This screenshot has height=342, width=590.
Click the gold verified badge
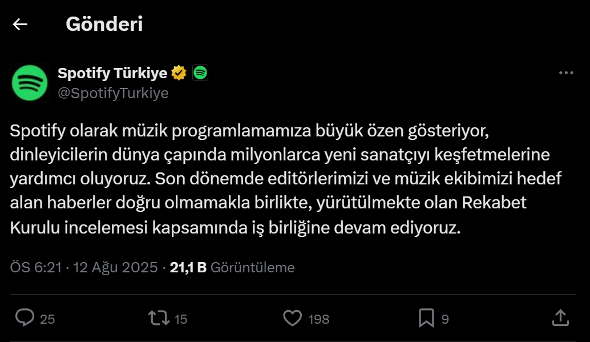coord(179,73)
